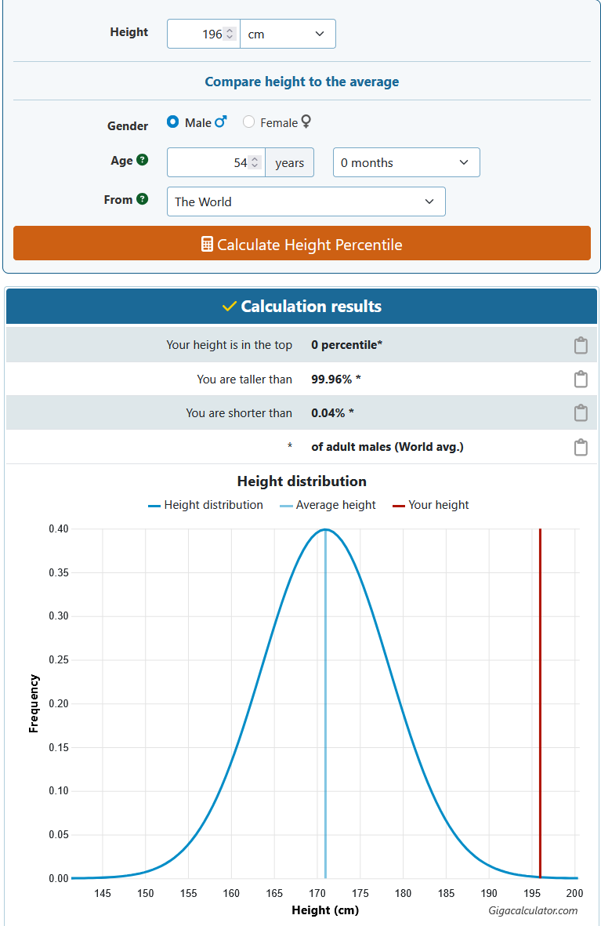The width and height of the screenshot is (601, 926).
Task: Click the 'Calculation results' header
Action: (302, 307)
